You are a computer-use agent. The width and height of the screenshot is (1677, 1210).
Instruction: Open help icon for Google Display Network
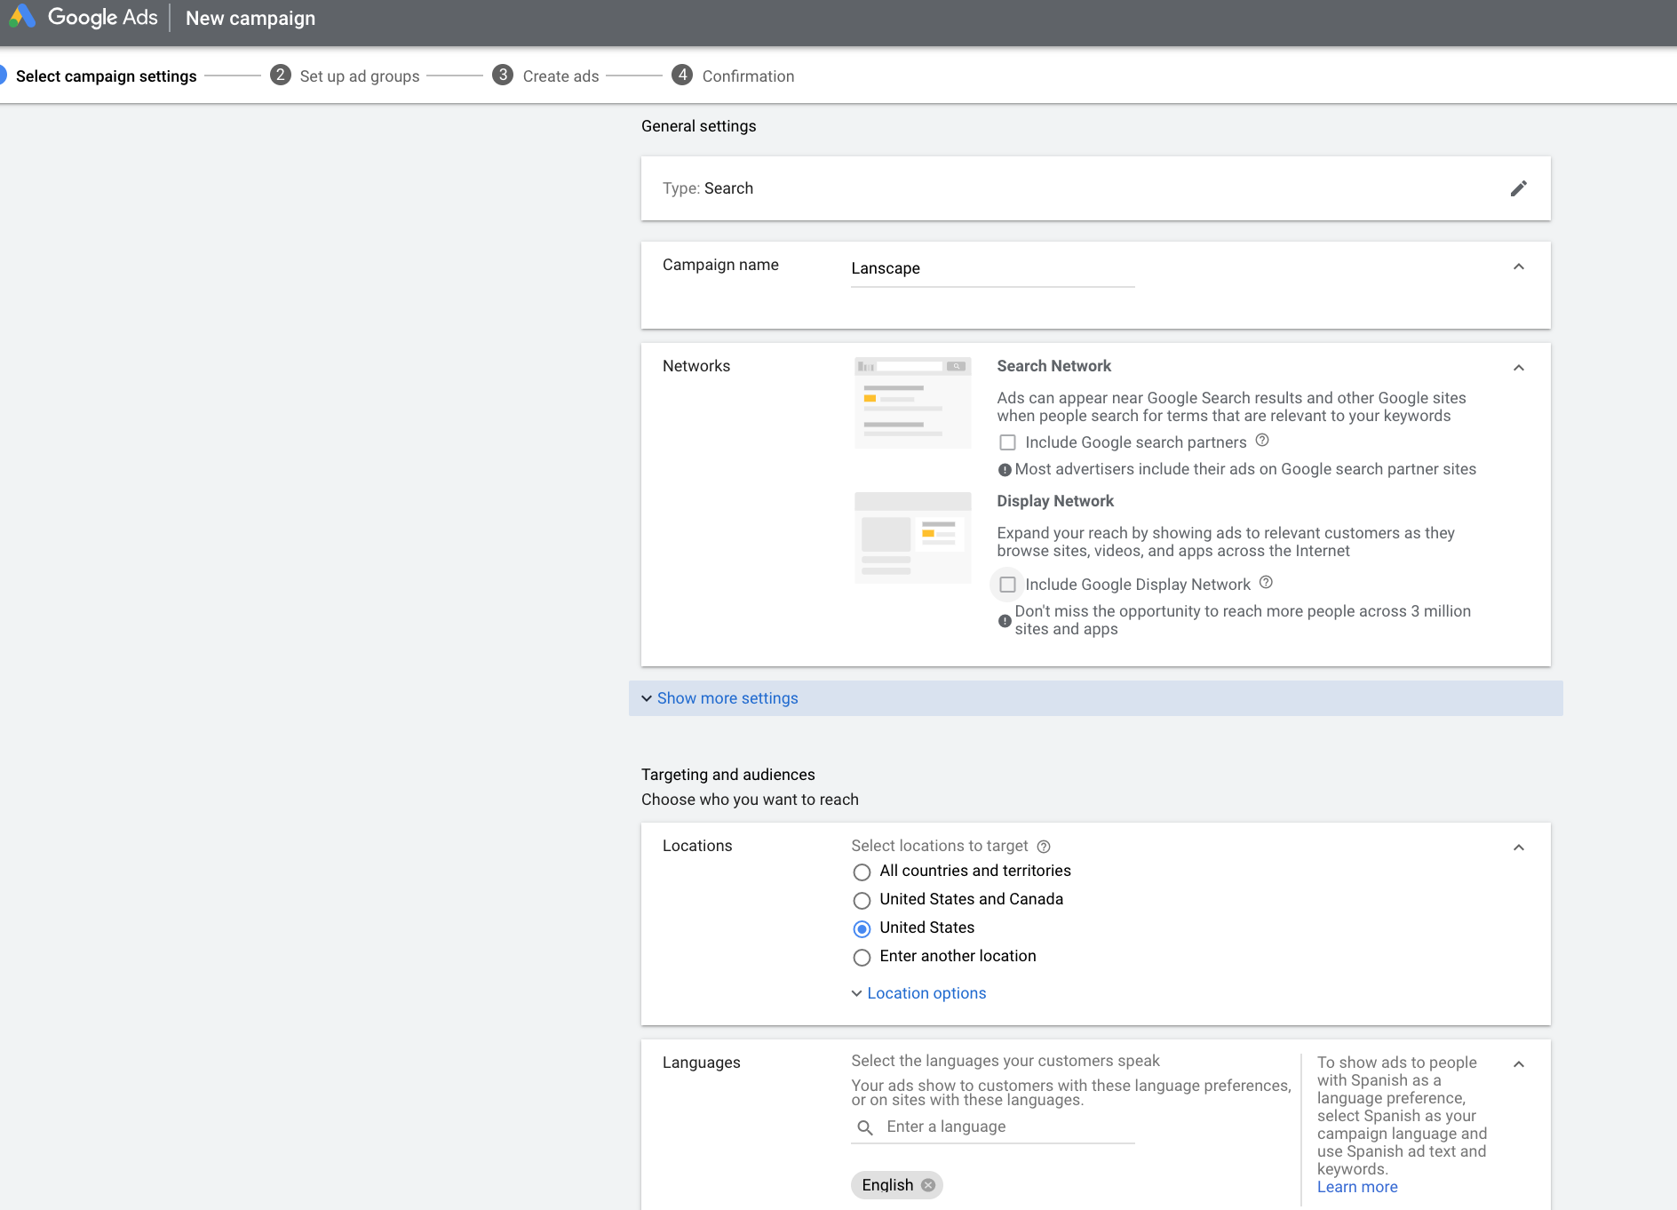tap(1266, 583)
